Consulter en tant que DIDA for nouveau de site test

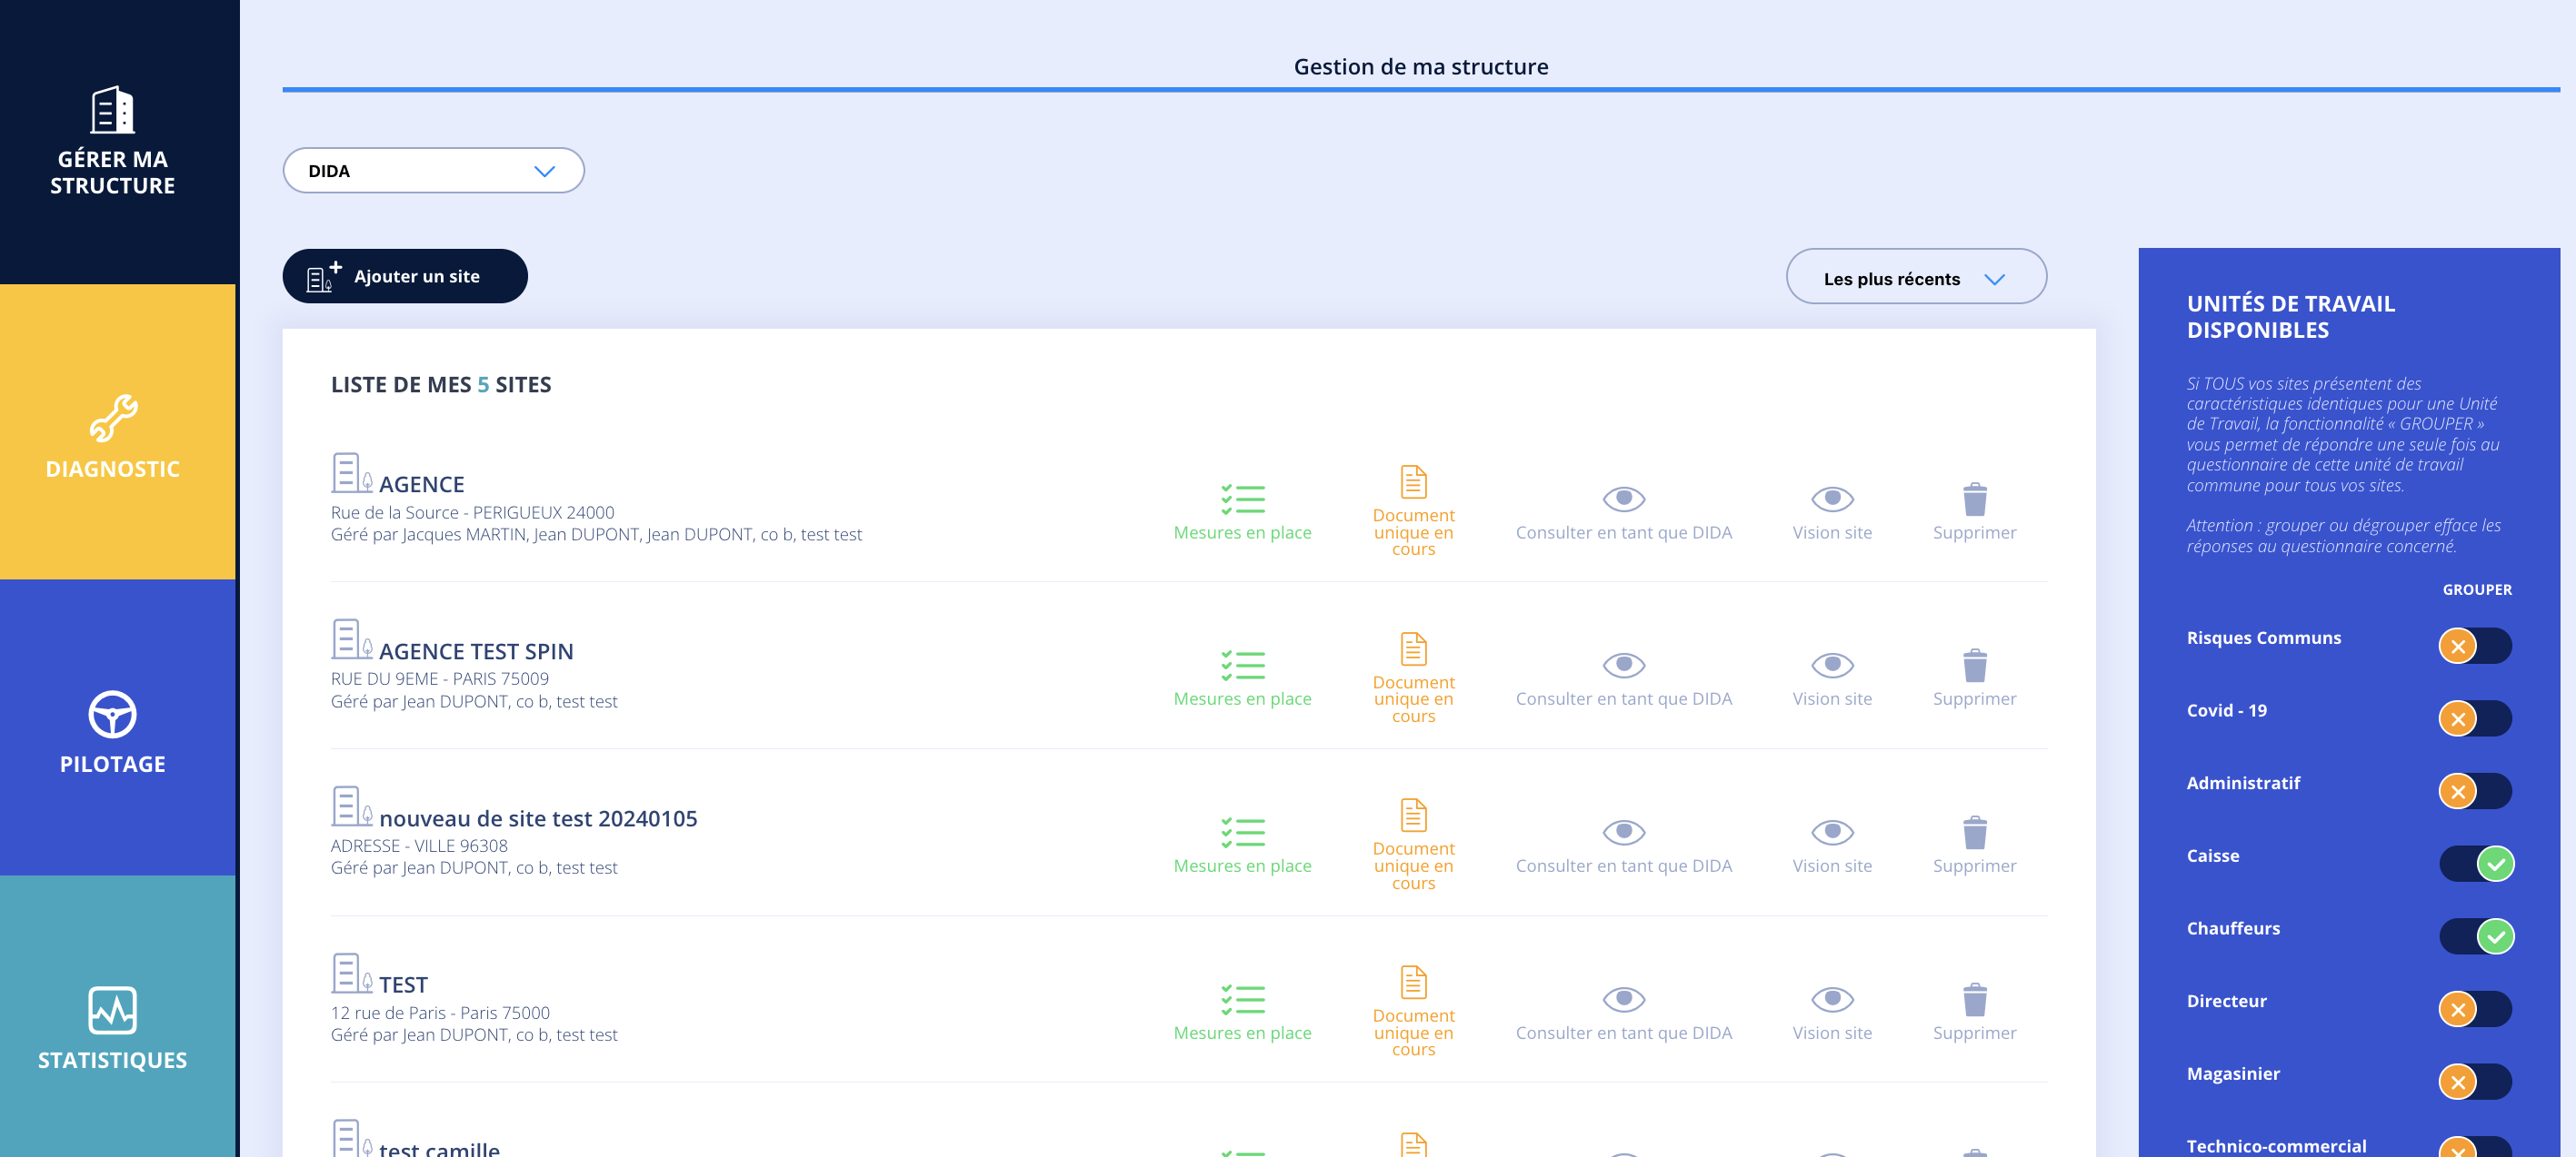pos(1623,846)
